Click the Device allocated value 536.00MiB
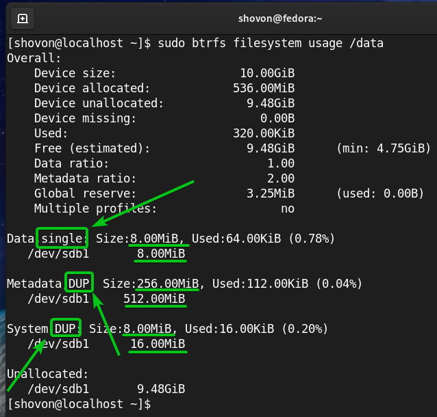Image resolution: width=437 pixels, height=417 pixels. (264, 88)
